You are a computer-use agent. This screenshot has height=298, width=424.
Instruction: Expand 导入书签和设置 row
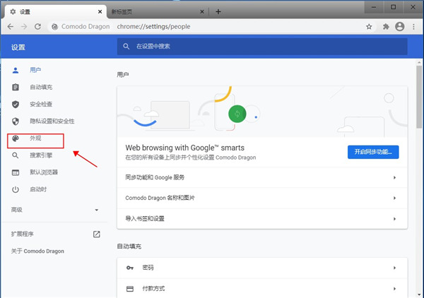point(394,219)
